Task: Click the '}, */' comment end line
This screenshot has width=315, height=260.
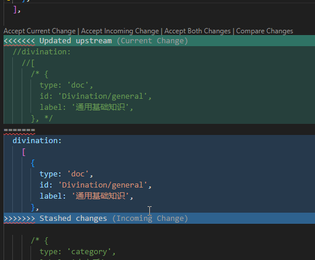Action: pyautogui.click(x=42, y=119)
